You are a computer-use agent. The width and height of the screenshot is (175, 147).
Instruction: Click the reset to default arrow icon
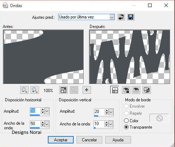[x=121, y=17]
